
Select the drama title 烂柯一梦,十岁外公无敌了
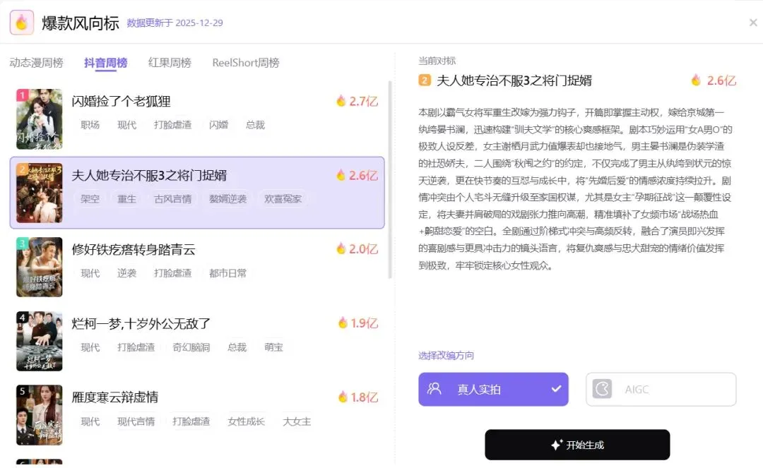point(141,323)
